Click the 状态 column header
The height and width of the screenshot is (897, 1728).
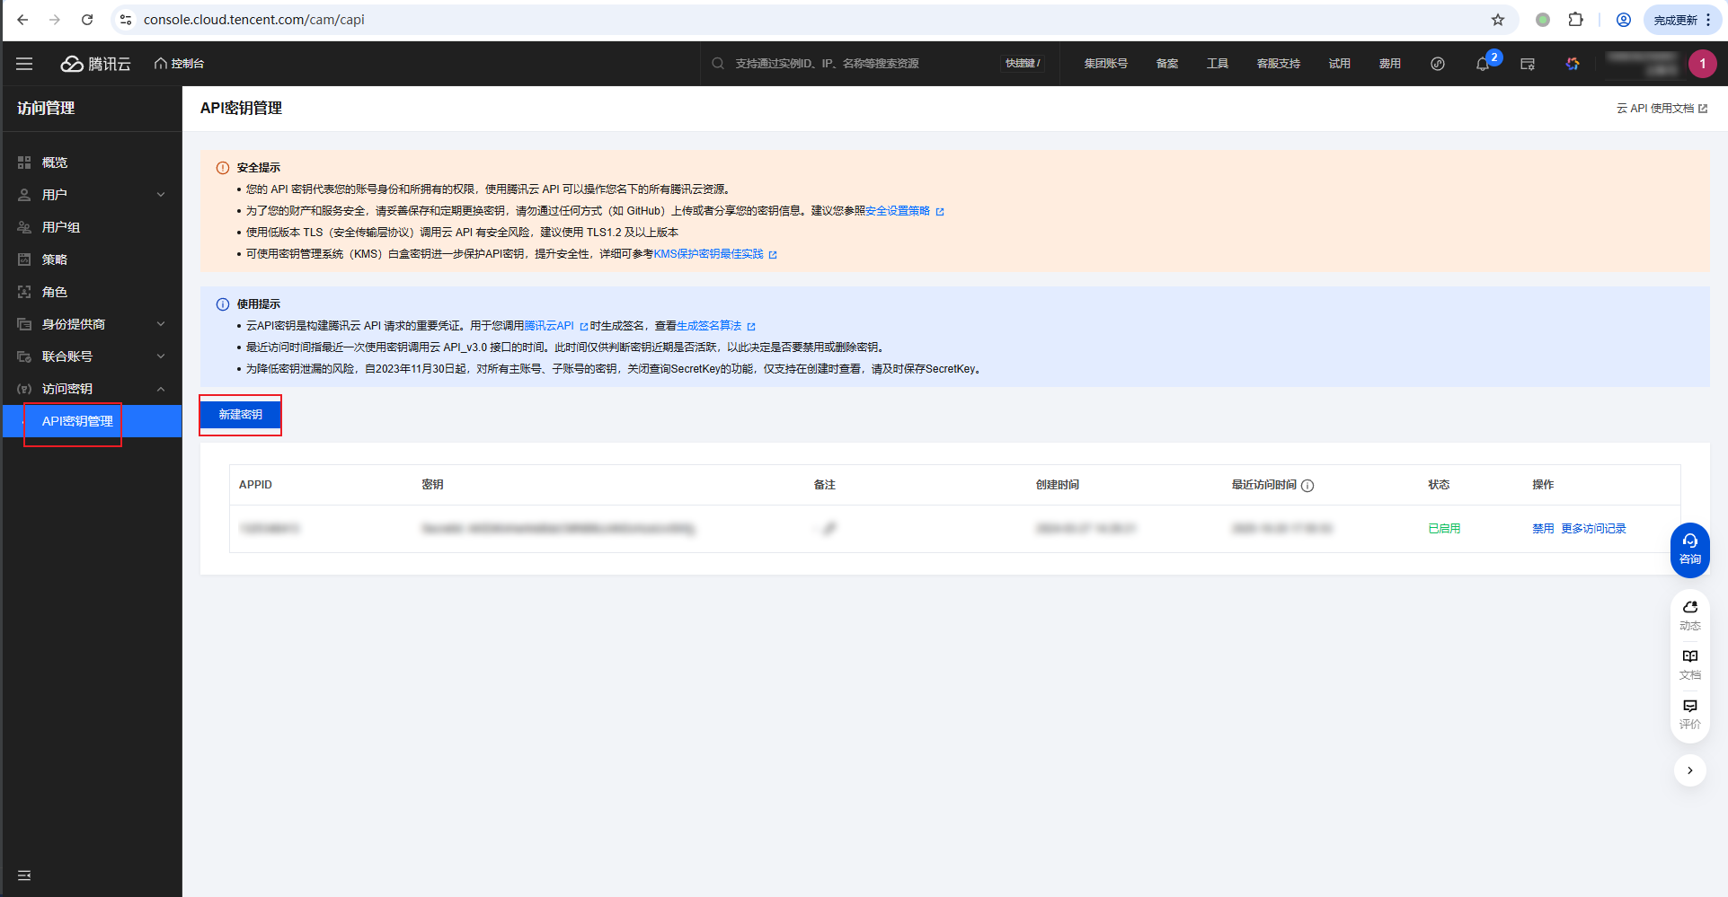coord(1439,485)
